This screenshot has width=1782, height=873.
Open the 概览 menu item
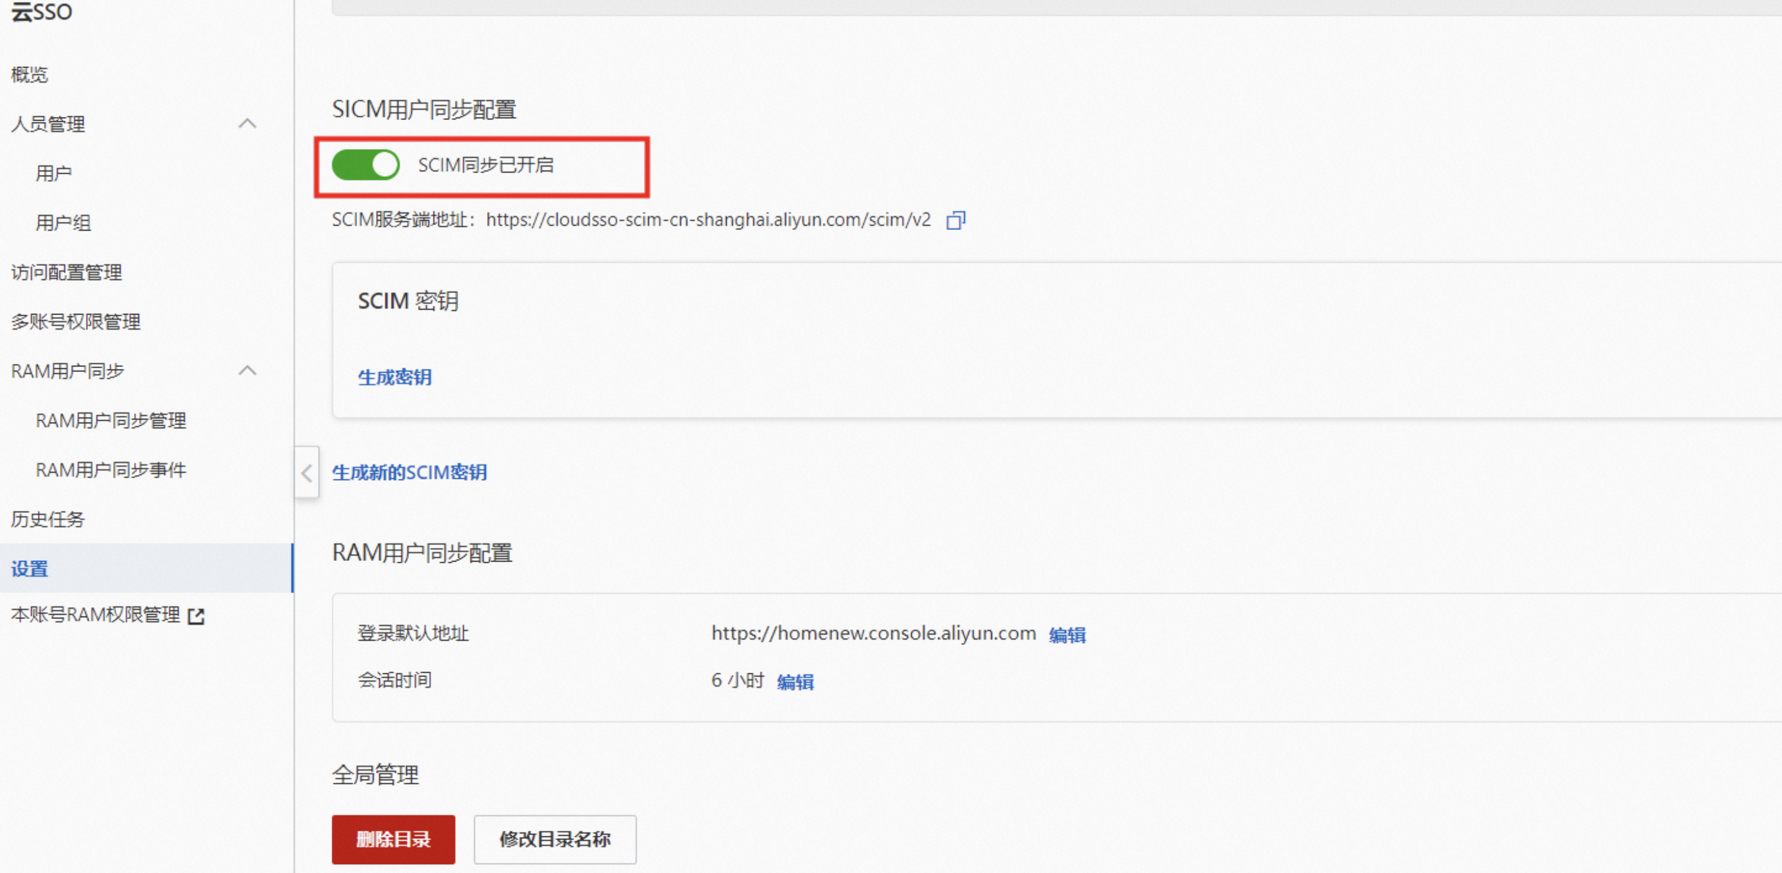point(30,75)
